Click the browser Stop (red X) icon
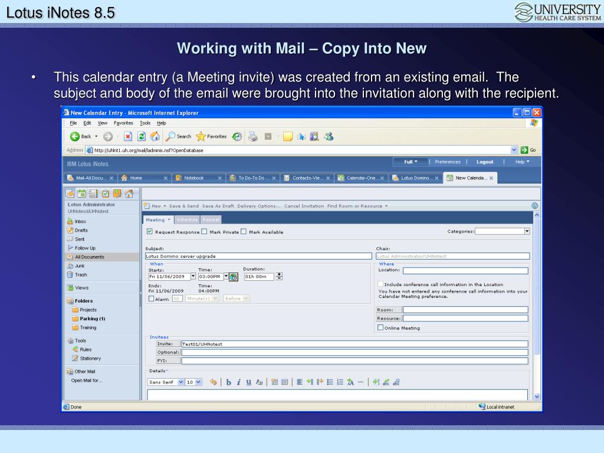 tap(128, 136)
